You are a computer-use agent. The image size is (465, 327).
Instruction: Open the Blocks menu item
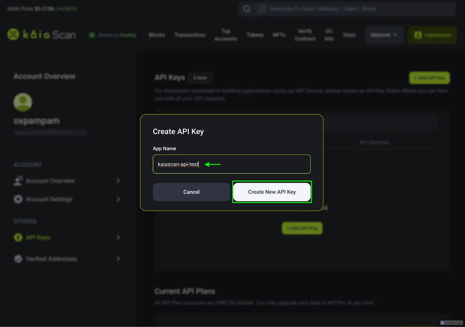point(157,35)
